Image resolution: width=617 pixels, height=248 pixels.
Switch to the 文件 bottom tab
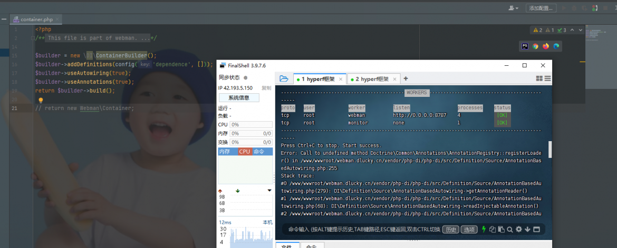tap(286, 245)
